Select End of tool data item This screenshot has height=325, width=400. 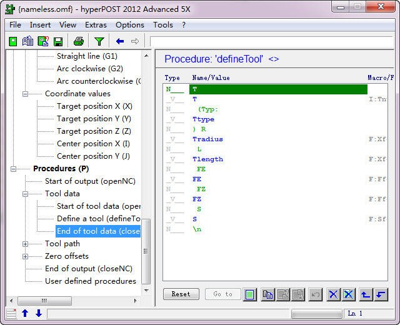98,231
